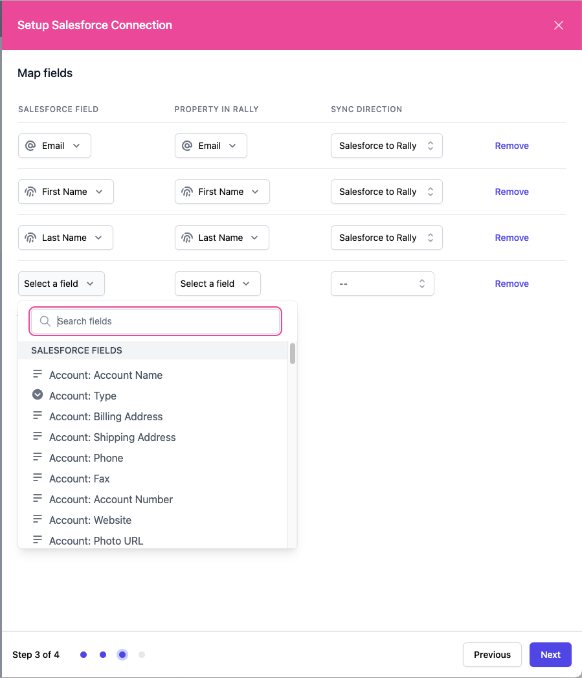This screenshot has height=678, width=582.
Task: Click the text-type icon beside Account: Shipping Address
Action: [x=38, y=436]
